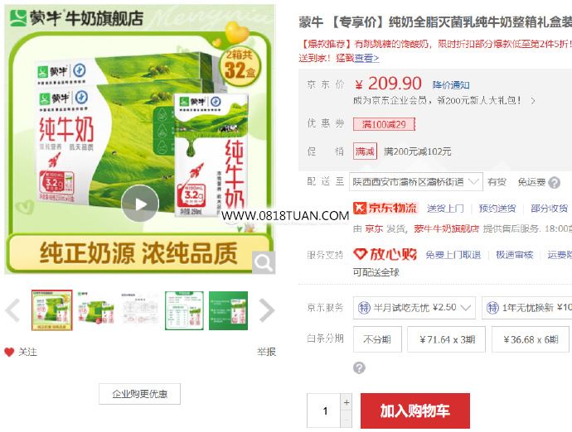Open the 降价通知 link
This screenshot has width=572, height=432.
(451, 85)
